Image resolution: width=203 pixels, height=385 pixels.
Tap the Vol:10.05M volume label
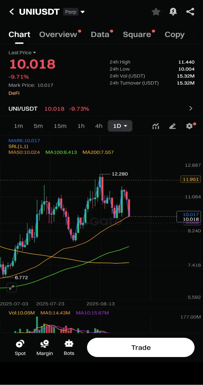[22, 313]
